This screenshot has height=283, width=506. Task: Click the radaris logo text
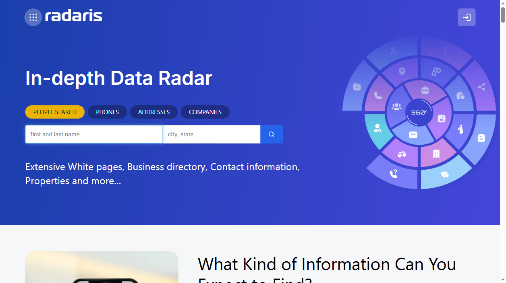74,16
